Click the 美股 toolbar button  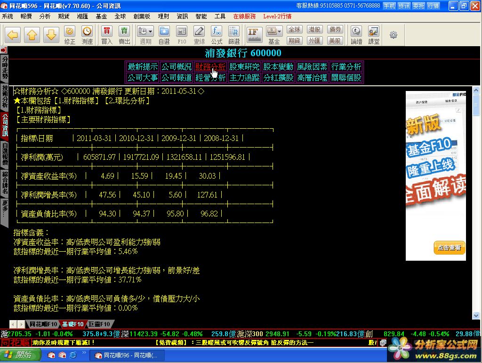click(x=335, y=41)
